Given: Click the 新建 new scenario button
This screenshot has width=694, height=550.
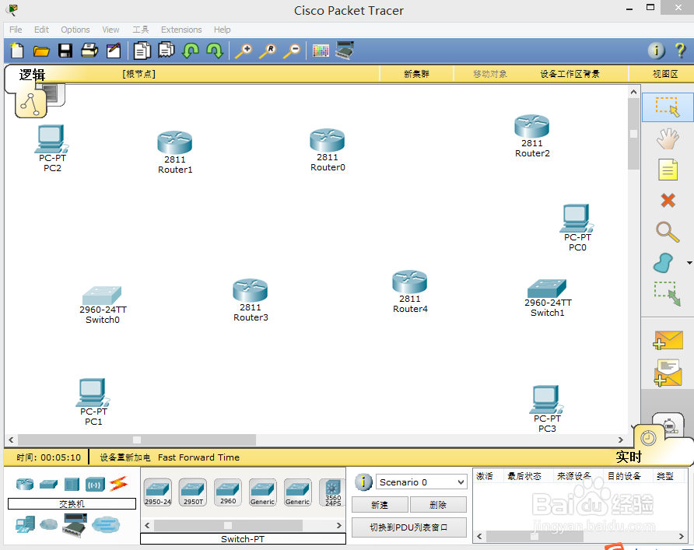Looking at the screenshot, I should coord(380,505).
